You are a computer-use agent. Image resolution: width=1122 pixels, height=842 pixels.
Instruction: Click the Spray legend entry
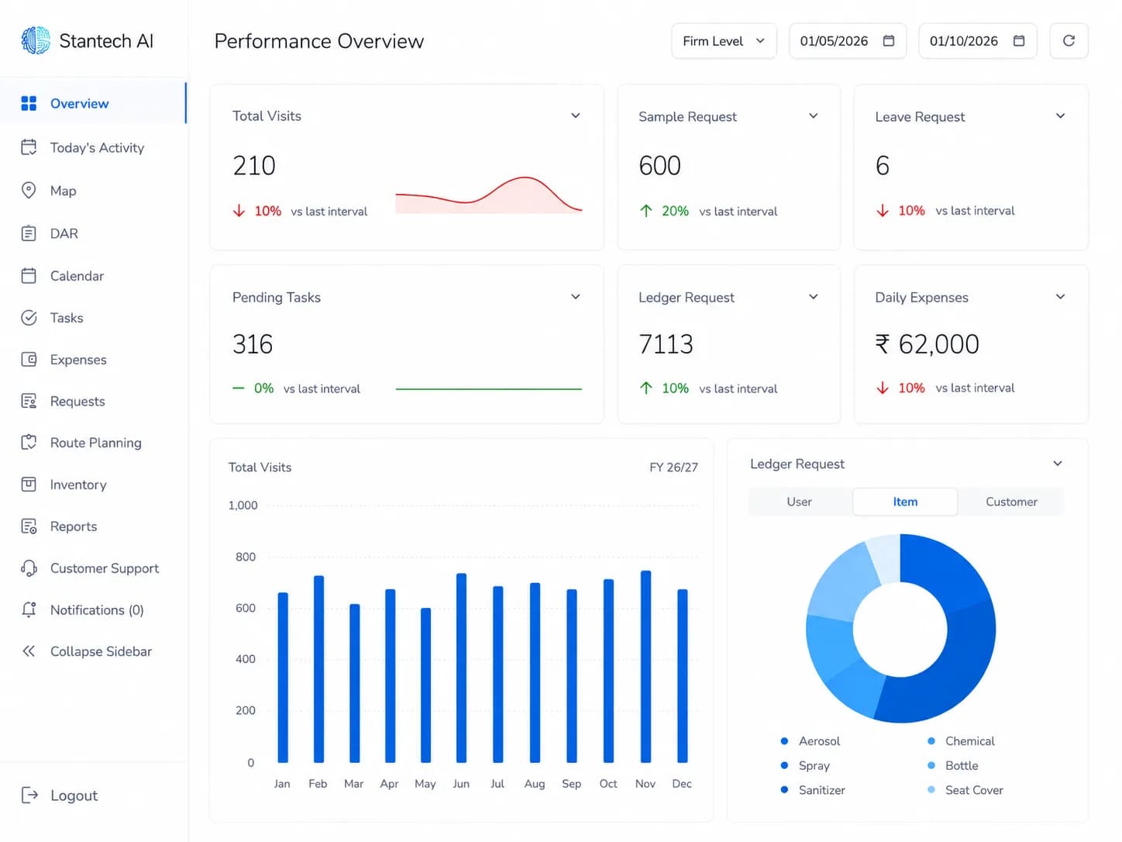(805, 766)
